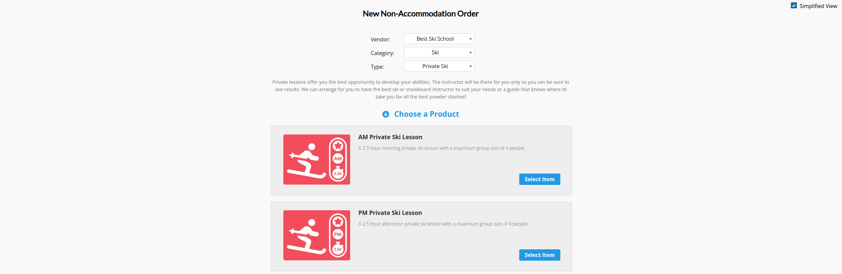Open the Type dropdown showing Private Ski

(x=439, y=66)
